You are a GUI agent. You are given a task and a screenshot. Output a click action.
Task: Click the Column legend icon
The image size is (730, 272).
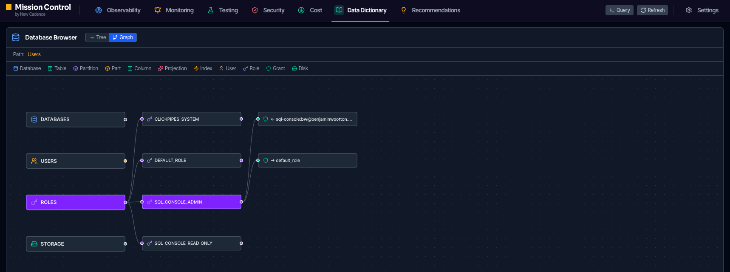130,68
